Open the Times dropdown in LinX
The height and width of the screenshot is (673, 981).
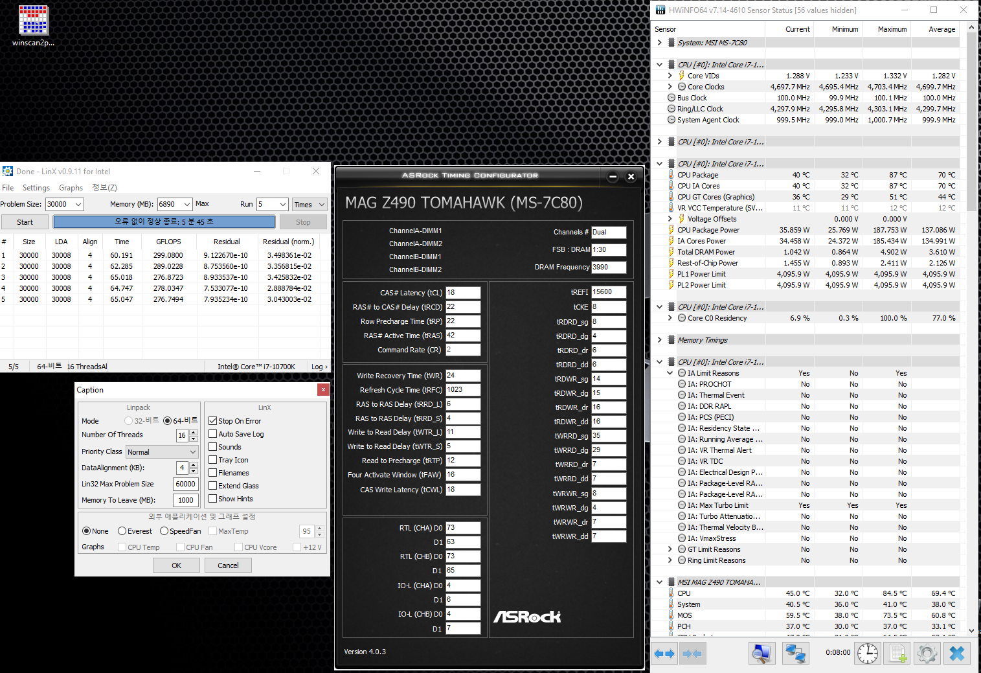point(310,204)
